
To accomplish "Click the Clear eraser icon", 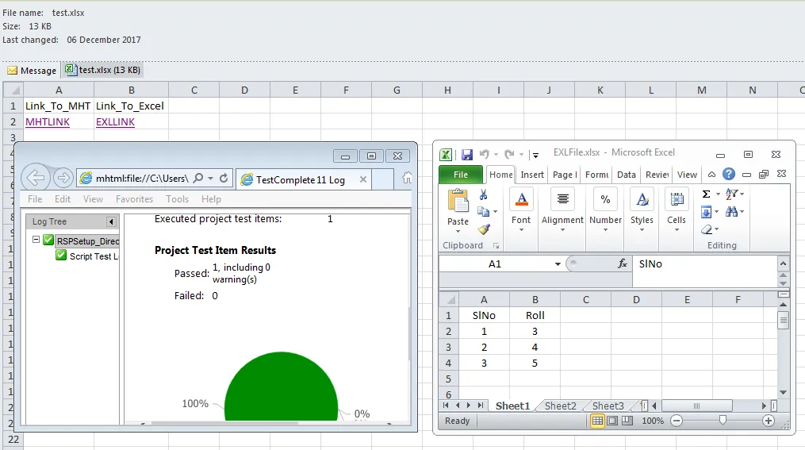I will pos(707,229).
